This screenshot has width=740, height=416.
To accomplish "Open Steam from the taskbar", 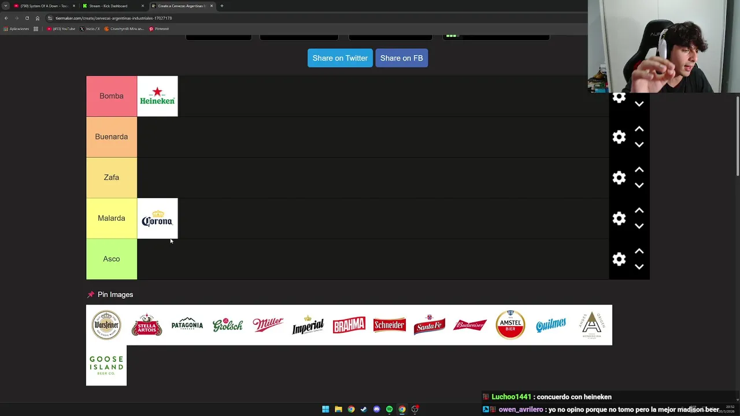I will click(x=364, y=409).
